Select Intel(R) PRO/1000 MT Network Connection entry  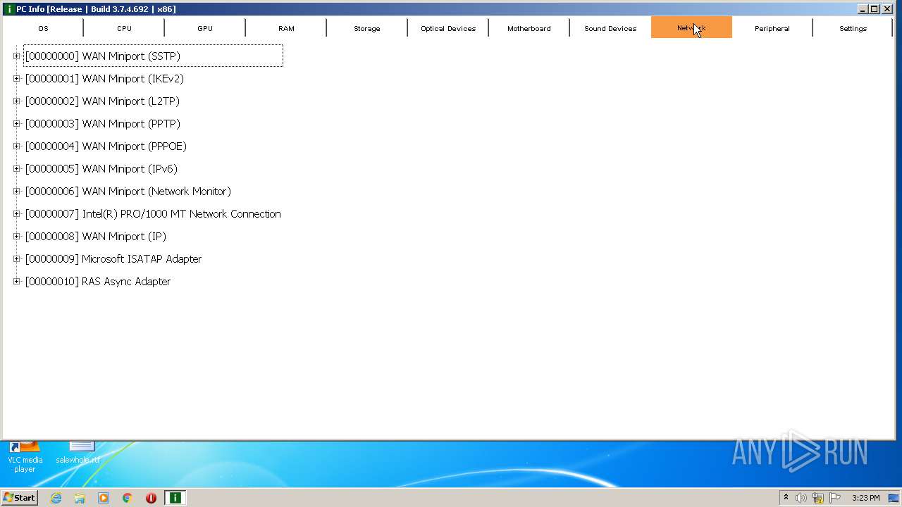[x=153, y=214]
